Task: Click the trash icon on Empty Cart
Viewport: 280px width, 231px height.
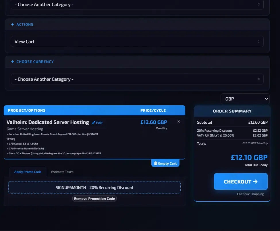Action: pos(156,163)
